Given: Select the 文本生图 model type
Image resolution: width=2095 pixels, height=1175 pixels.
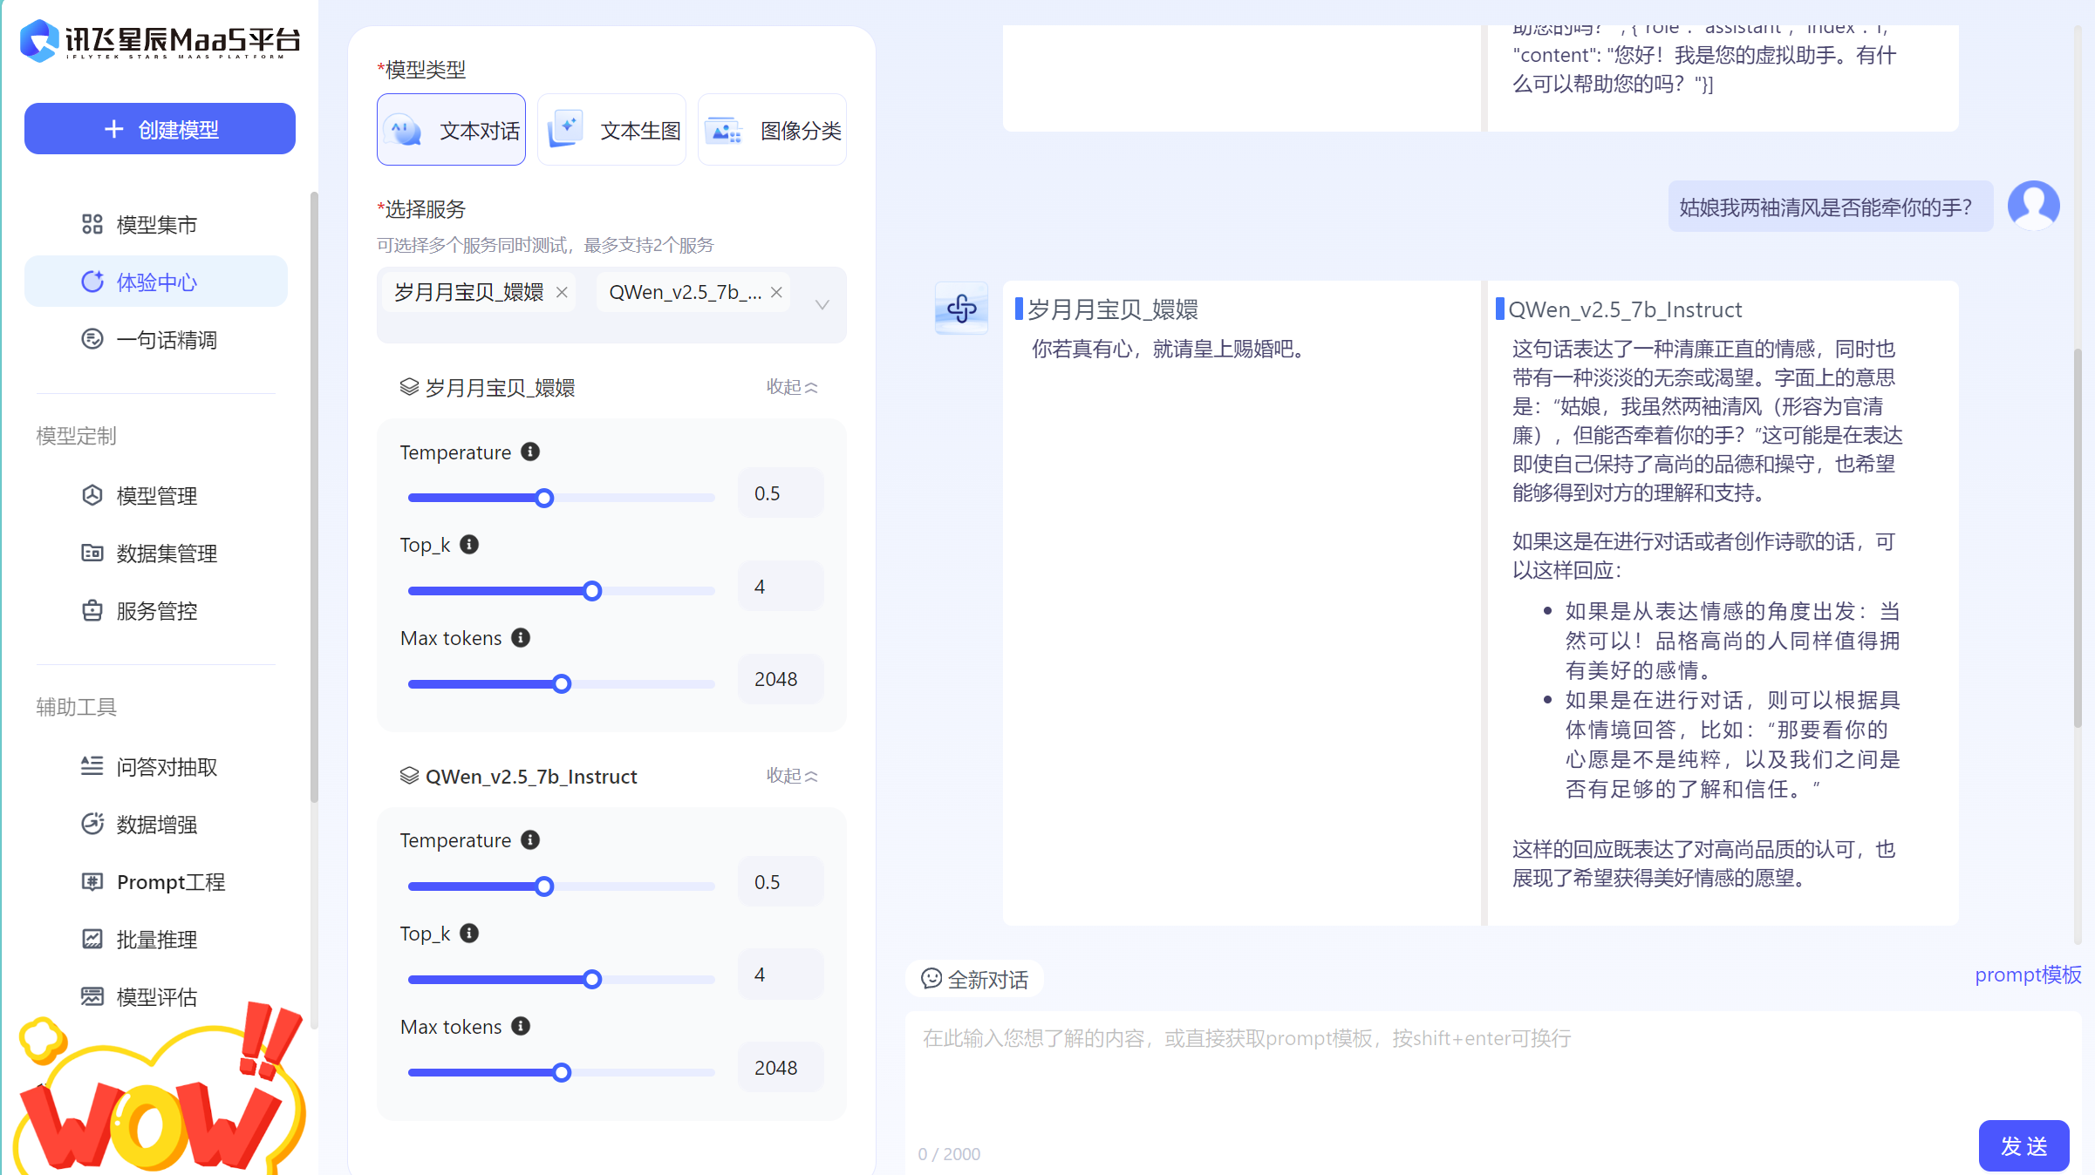Looking at the screenshot, I should pyautogui.click(x=611, y=130).
